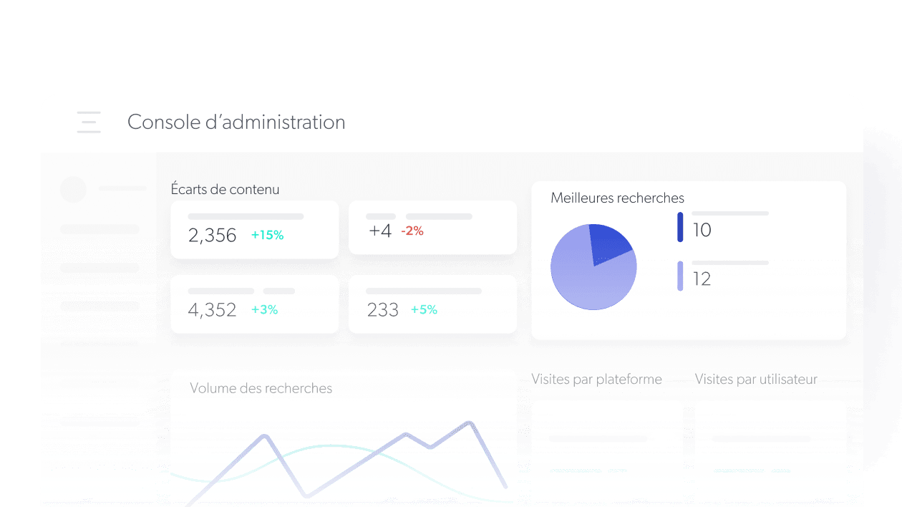
Task: Click the sidebar user avatar circle
Action: point(73,189)
